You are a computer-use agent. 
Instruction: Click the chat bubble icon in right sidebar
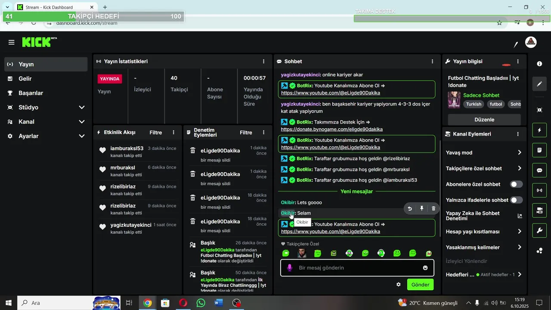pos(539,170)
